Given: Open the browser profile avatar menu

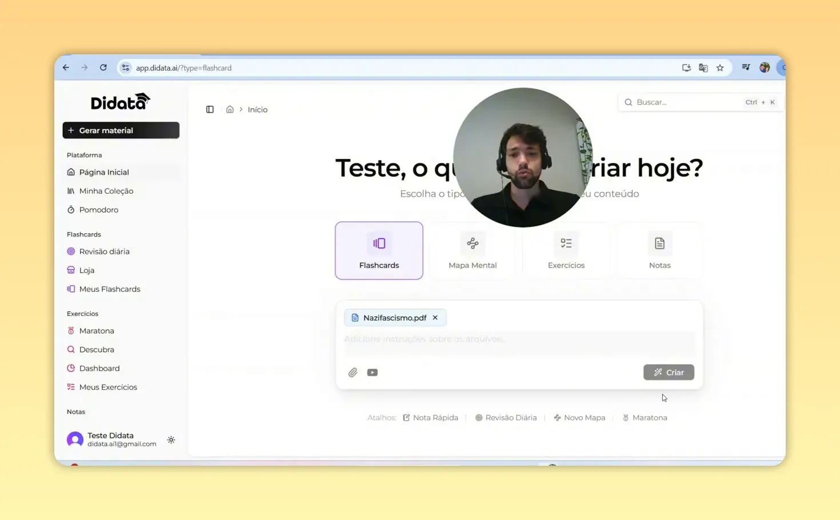Looking at the screenshot, I should tap(764, 67).
